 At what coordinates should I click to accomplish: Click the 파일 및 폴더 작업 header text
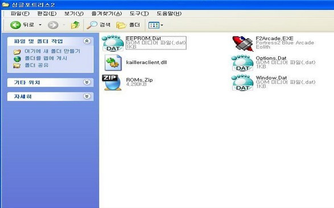38,41
